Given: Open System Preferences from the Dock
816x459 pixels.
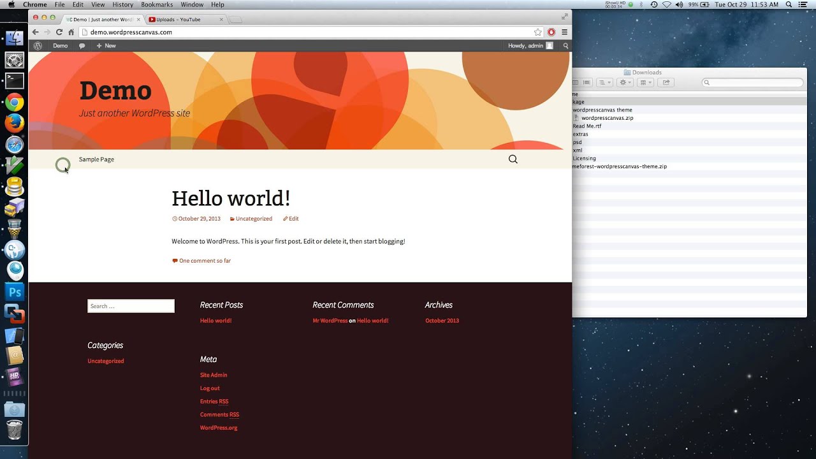Looking at the screenshot, I should click(x=14, y=61).
